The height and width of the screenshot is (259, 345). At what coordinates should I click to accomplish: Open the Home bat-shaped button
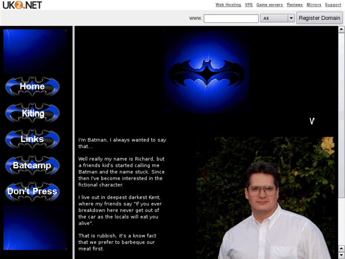[32, 86]
